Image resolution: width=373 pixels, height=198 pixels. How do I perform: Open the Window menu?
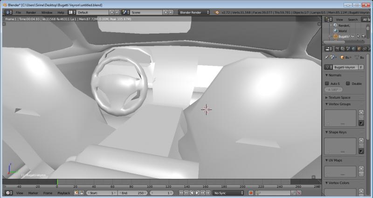click(x=47, y=12)
